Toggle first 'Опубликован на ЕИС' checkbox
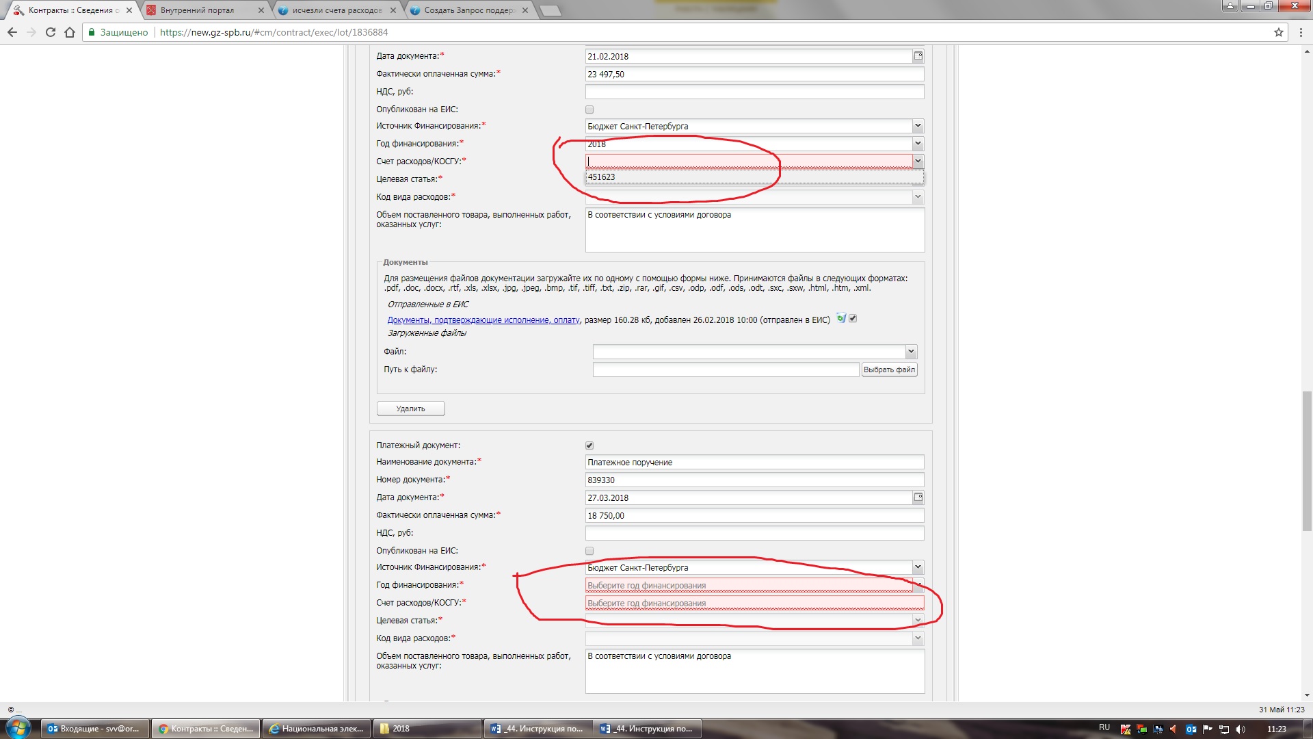 589,109
